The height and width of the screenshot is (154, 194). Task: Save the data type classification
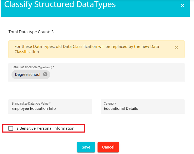click(86, 147)
